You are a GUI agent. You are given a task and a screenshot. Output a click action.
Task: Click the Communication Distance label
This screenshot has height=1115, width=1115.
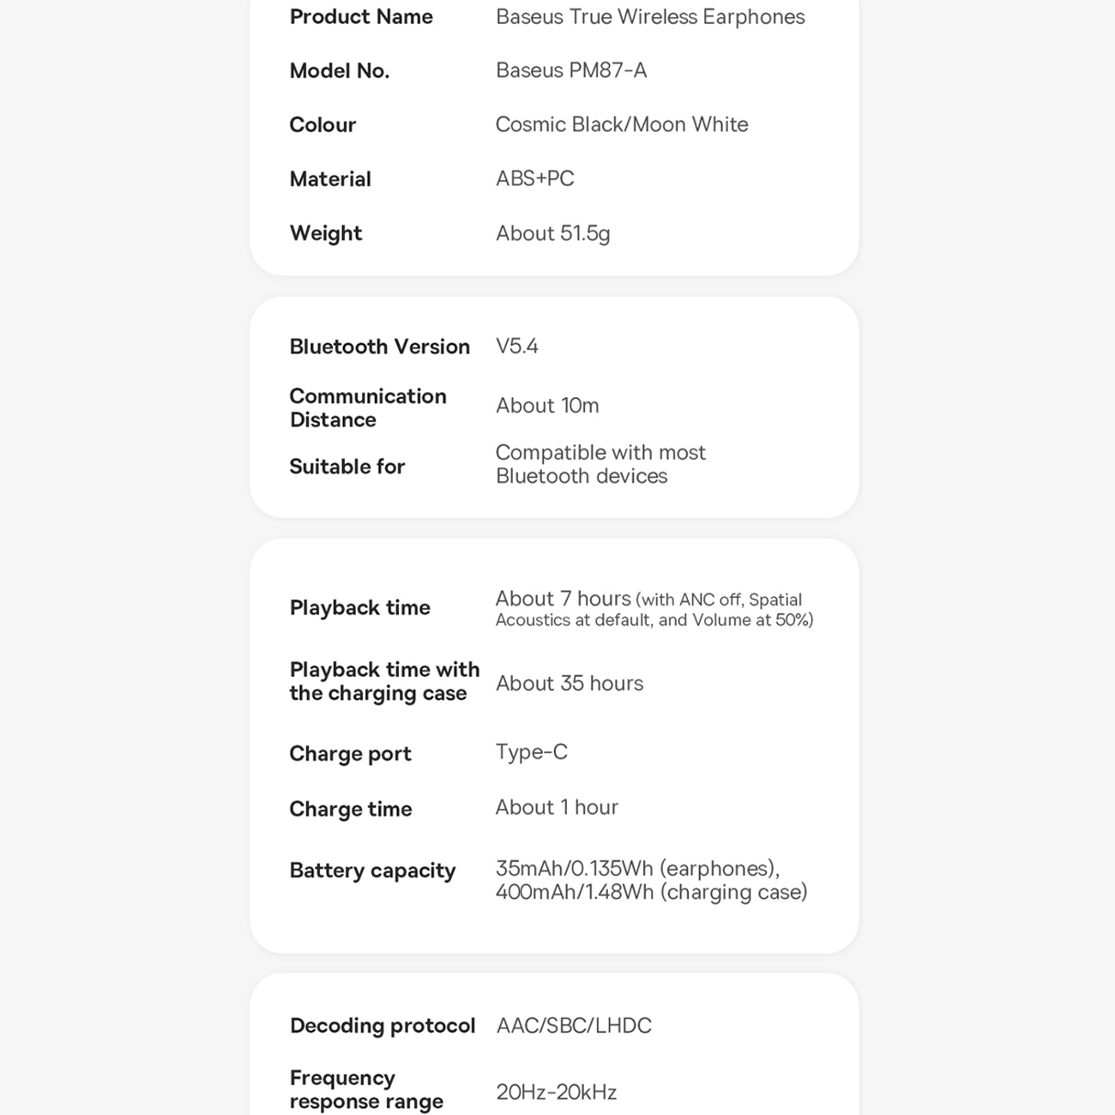tap(368, 407)
